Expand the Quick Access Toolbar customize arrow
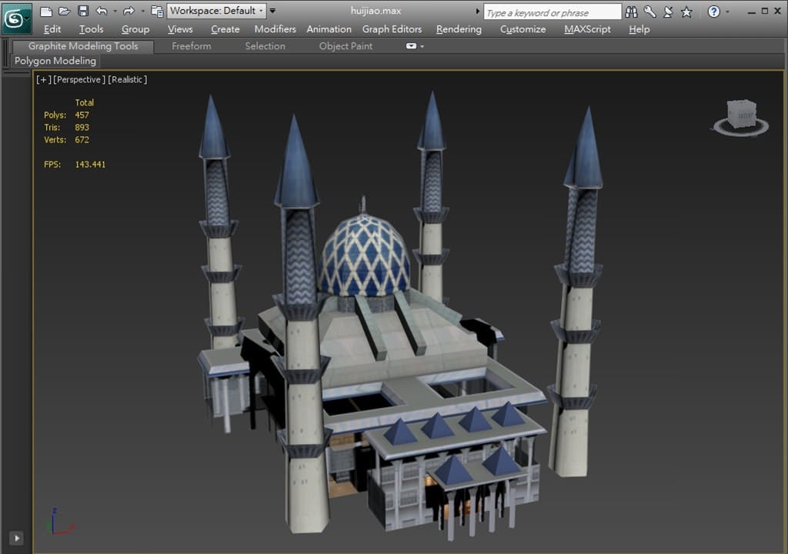Image resolution: width=788 pixels, height=554 pixels. [272, 12]
